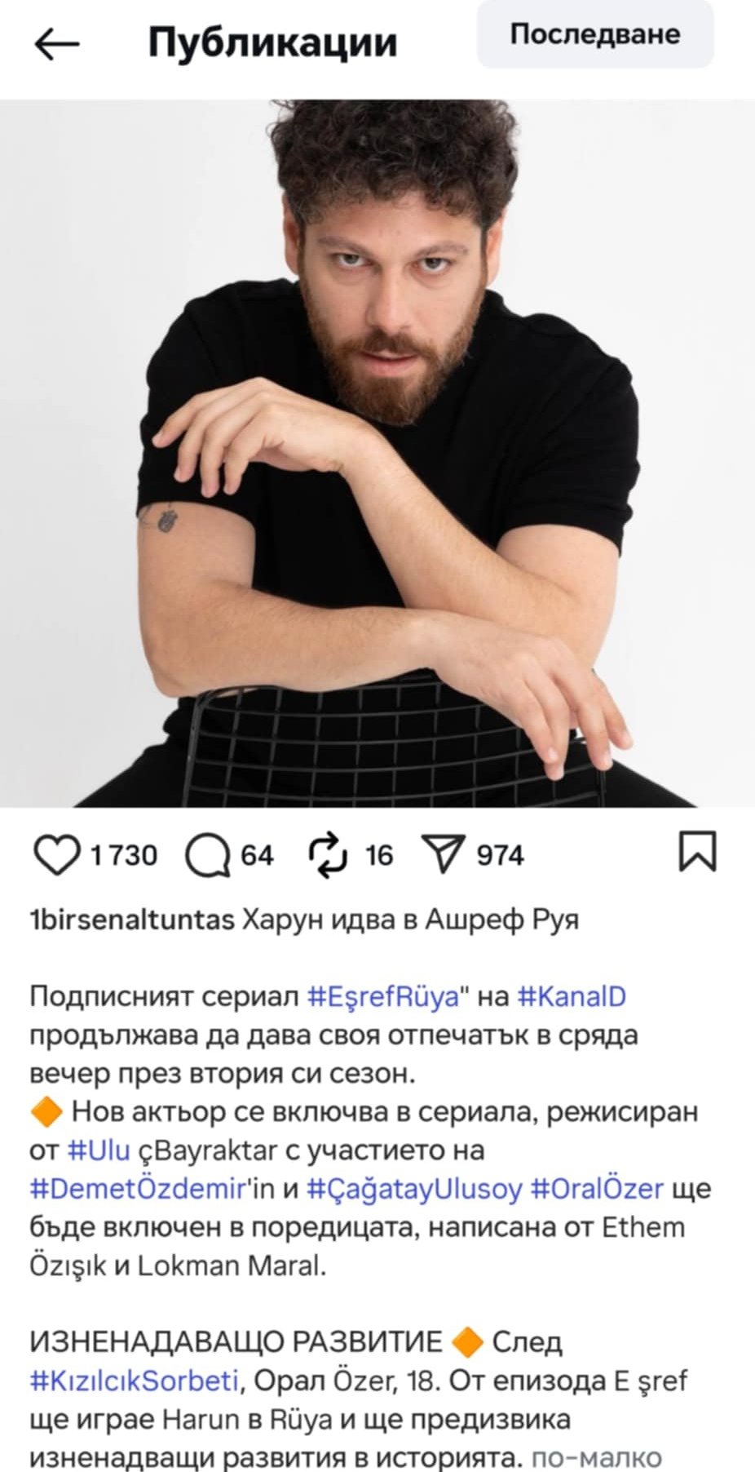Click the Последване follow button
Image resolution: width=755 pixels, height=1472 pixels.
click(594, 33)
